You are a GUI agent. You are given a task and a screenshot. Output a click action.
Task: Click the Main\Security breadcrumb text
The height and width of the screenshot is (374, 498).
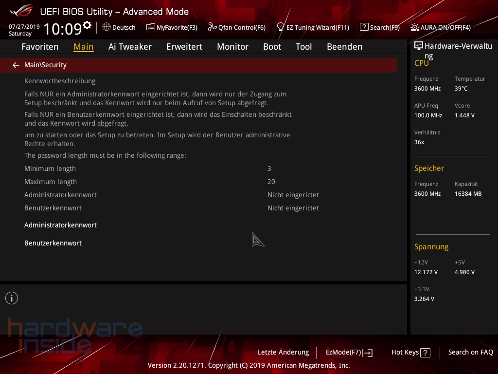[45, 65]
